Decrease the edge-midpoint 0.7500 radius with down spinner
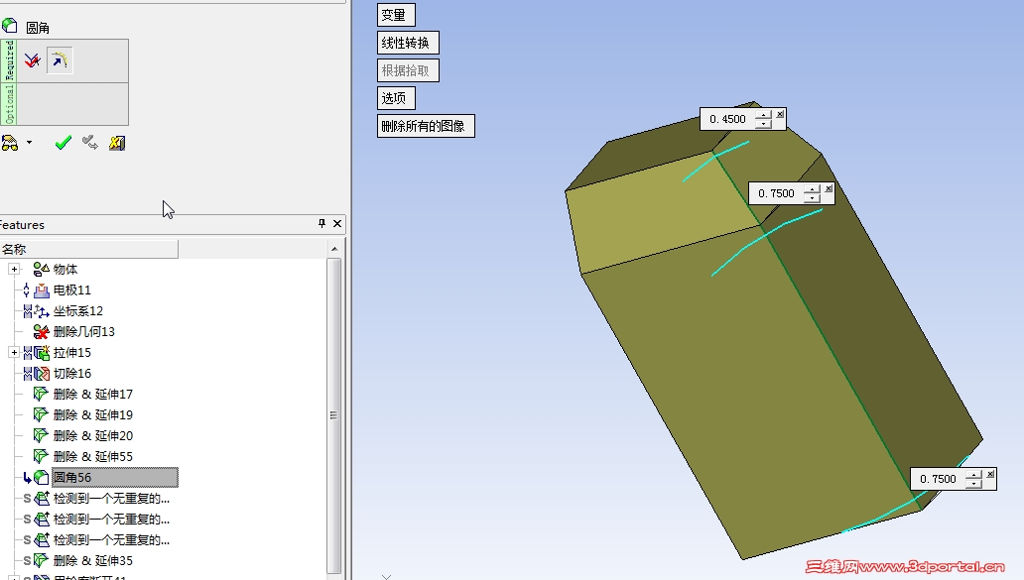 (x=812, y=198)
